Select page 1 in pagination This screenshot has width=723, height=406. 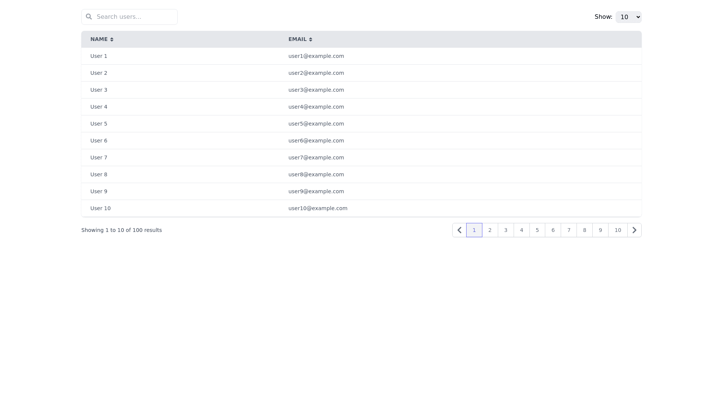(474, 230)
